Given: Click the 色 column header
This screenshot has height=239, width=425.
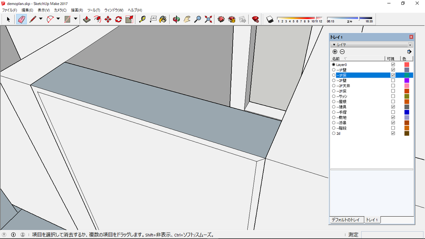Looking at the screenshot, I should [407, 59].
